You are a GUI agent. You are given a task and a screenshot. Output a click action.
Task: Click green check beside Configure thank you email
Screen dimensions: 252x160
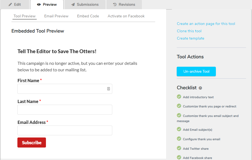pyautogui.click(x=179, y=139)
